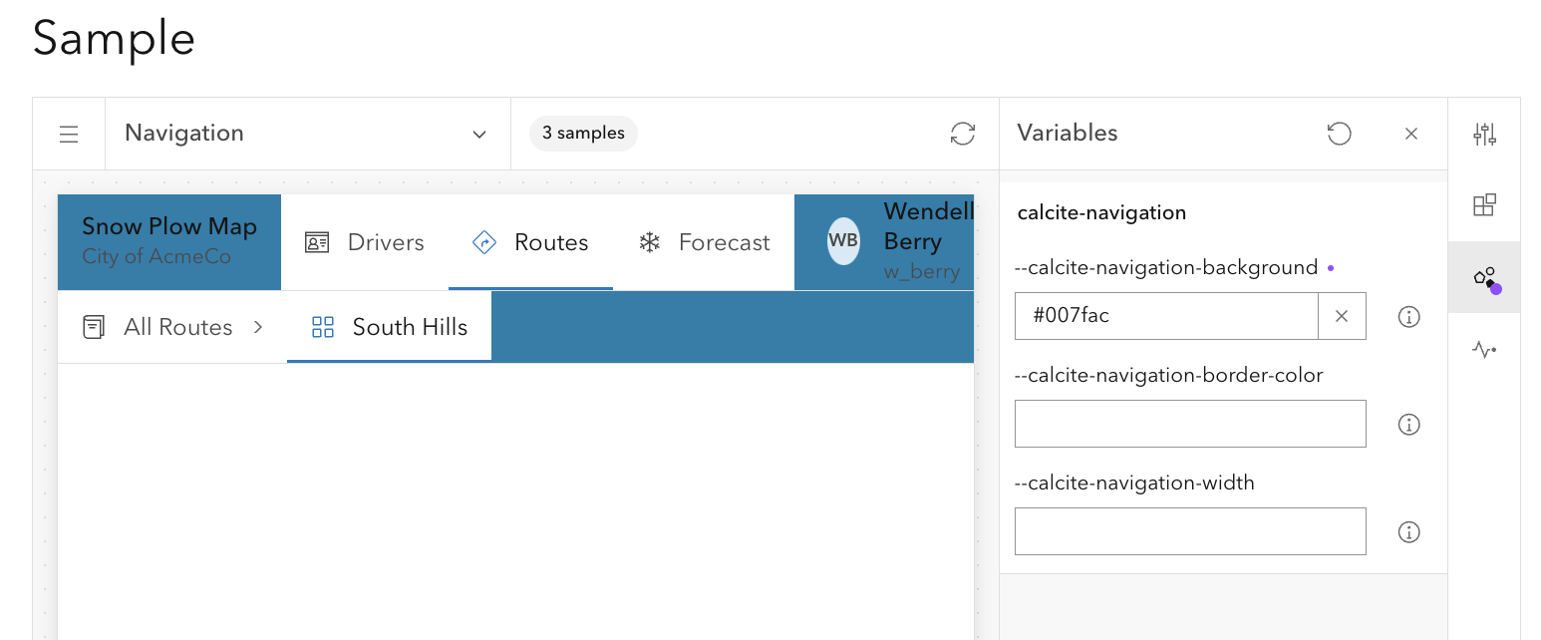This screenshot has height=640, width=1541.
Task: View info for calcite-navigation-width
Action: pyautogui.click(x=1408, y=531)
